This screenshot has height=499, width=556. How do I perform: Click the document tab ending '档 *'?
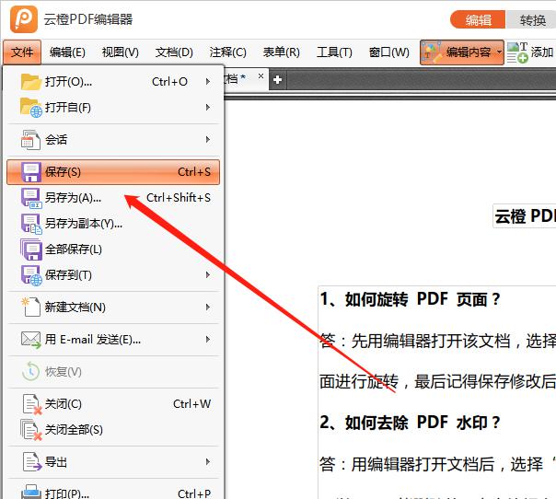(x=245, y=79)
